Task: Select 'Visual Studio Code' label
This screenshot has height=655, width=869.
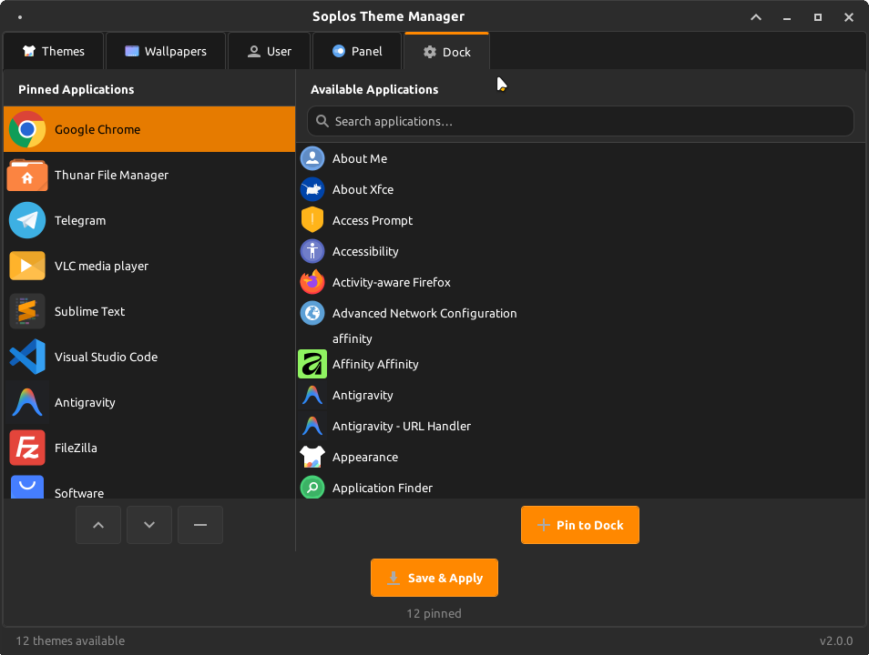Action: [x=106, y=357]
